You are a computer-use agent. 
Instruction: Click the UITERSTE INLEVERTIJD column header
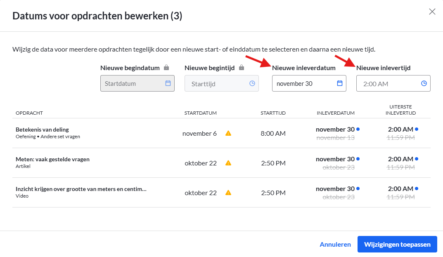400,110
